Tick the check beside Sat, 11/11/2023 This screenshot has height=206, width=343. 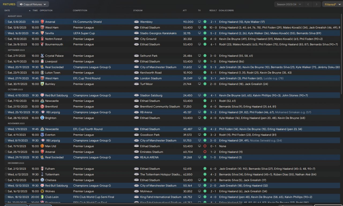6,146
